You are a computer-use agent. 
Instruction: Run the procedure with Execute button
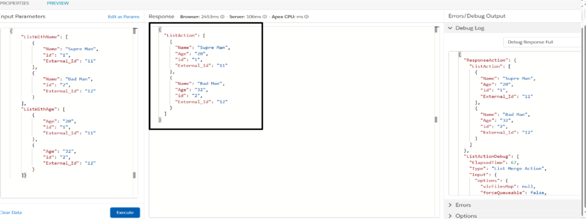[x=125, y=212]
